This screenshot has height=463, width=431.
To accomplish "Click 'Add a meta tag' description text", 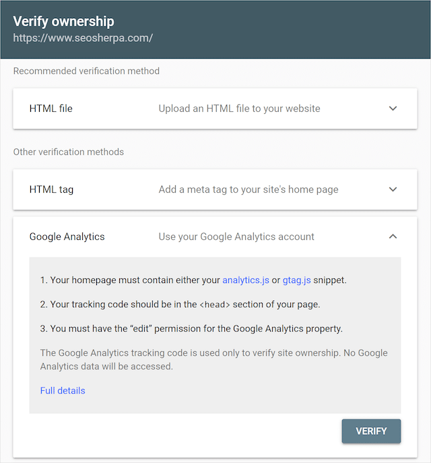I will tap(248, 189).
